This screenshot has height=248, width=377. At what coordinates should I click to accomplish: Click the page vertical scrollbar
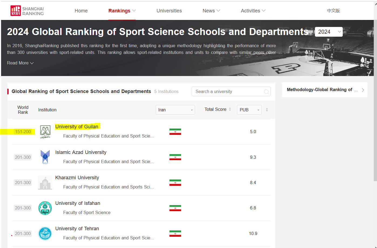(x=375, y=108)
